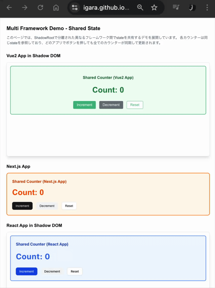Click the browser back arrow
This screenshot has height=288, width=215.
[9, 8]
